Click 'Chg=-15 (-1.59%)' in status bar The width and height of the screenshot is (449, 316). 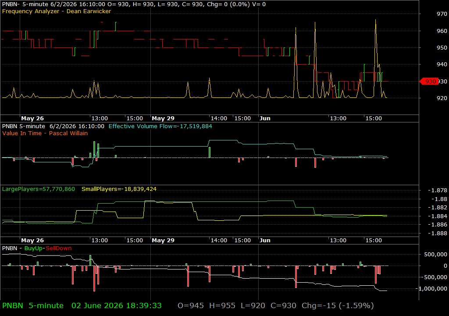pyautogui.click(x=338, y=305)
